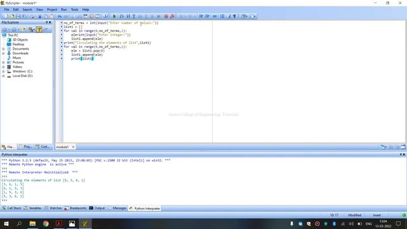Go up one folder in File Explorer
This screenshot has width=407, height=229.
pos(24,30)
